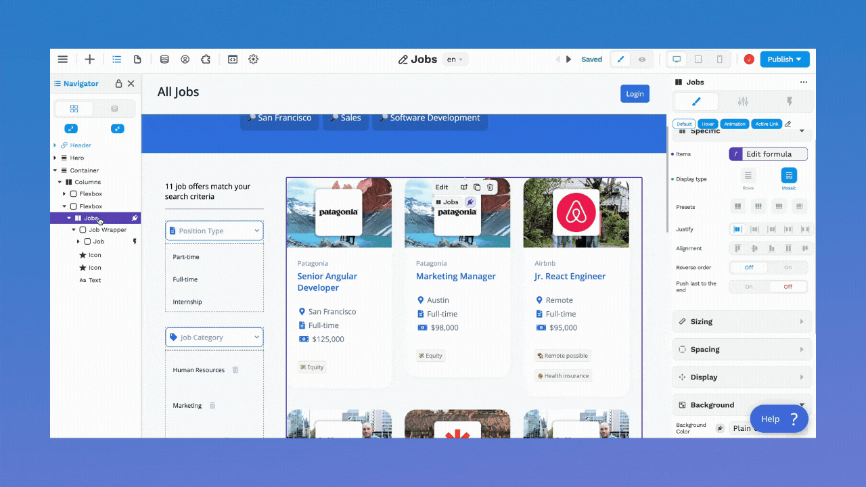Viewport: 866px width, 487px height.
Task: Open the en language selector
Action: [x=455, y=60]
